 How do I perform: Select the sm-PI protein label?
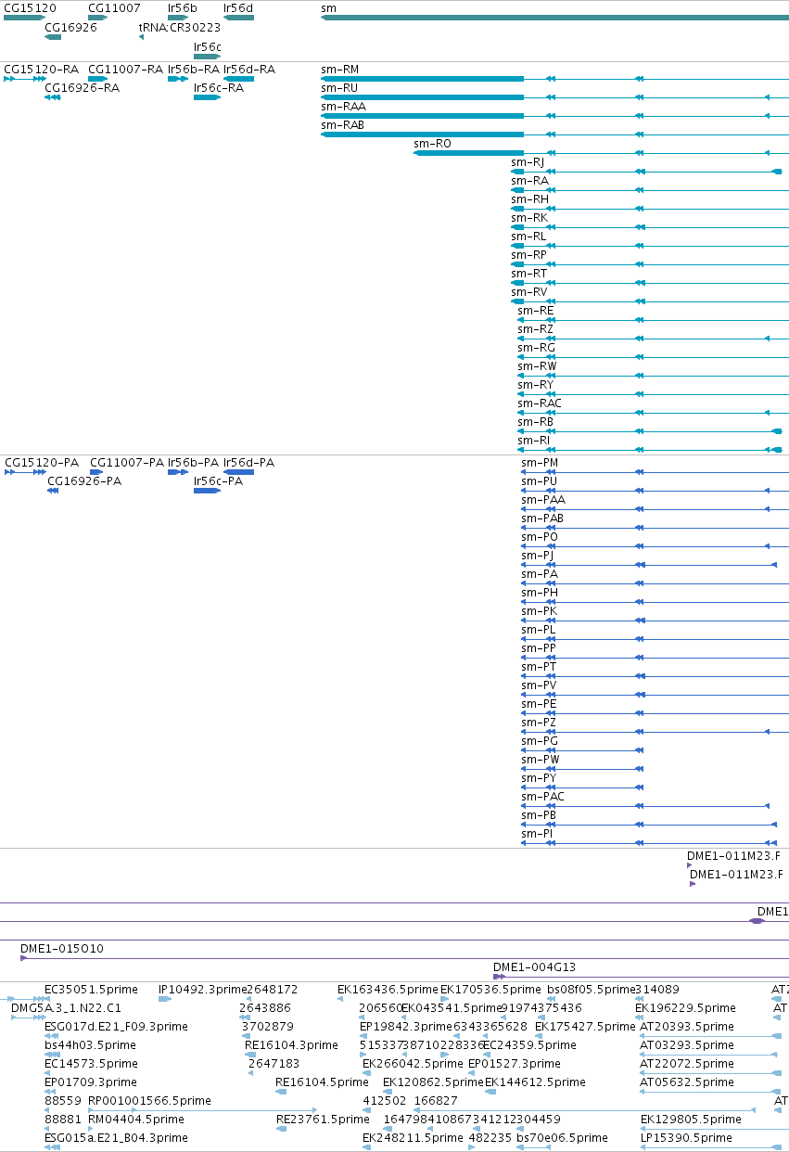click(537, 834)
